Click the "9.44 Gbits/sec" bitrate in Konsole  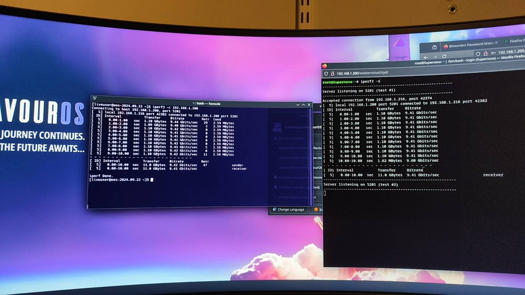coord(184,122)
